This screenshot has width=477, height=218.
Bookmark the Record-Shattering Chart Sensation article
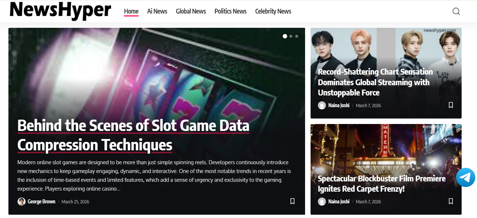pos(451,105)
